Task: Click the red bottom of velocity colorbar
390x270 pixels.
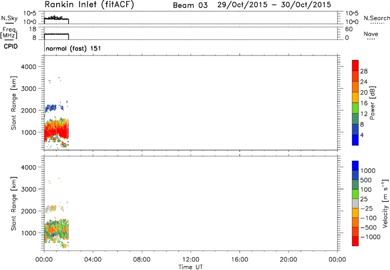Action: coord(355,241)
